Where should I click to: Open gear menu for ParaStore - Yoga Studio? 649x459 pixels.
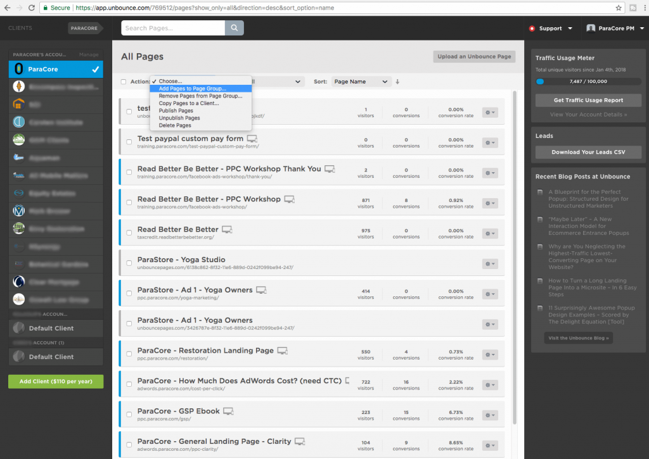click(490, 264)
